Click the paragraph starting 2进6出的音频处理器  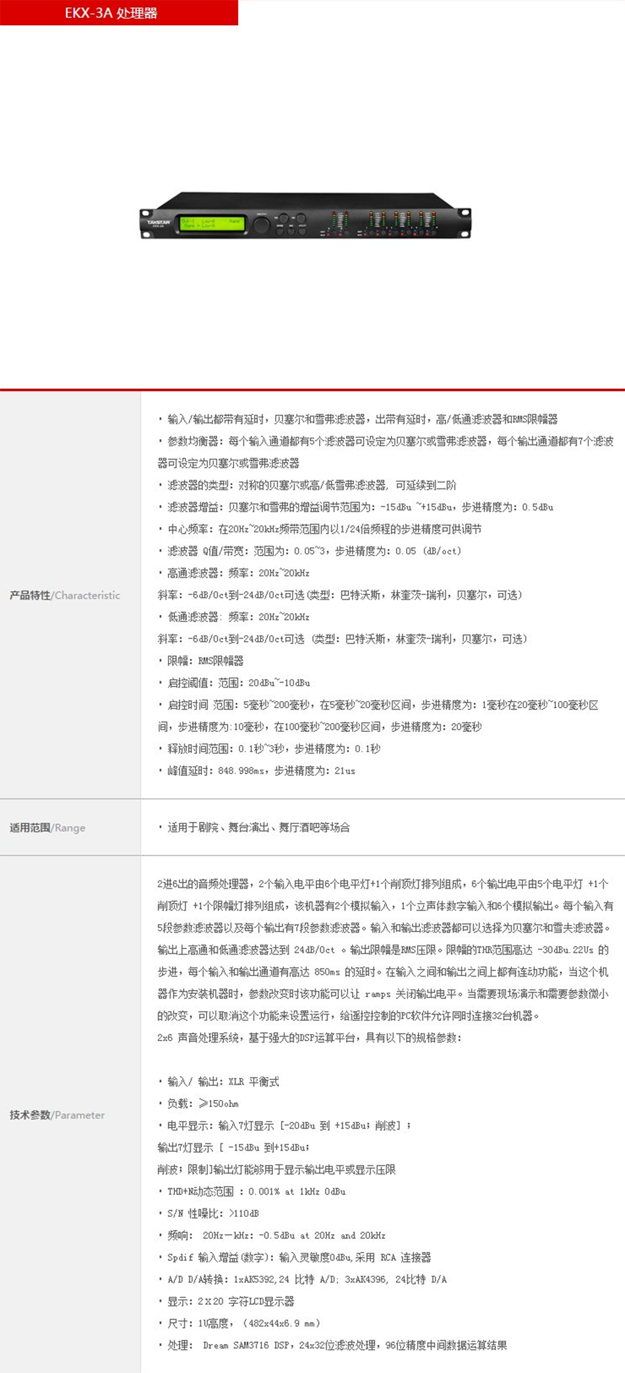click(385, 950)
